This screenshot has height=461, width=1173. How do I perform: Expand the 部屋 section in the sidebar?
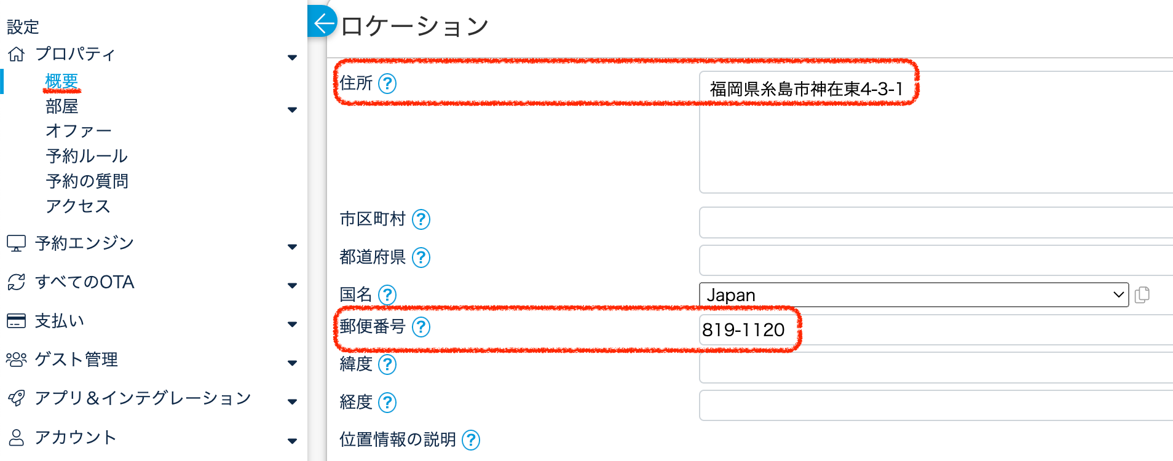pyautogui.click(x=292, y=109)
